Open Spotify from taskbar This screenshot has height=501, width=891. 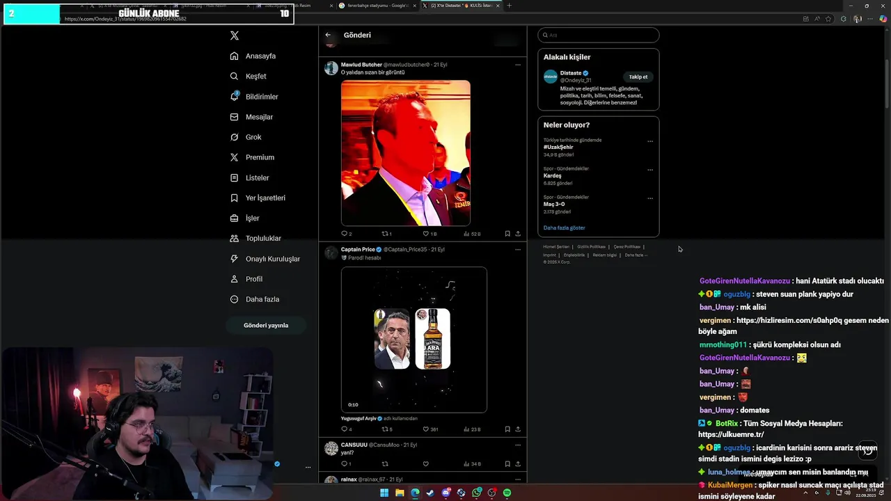pyautogui.click(x=507, y=493)
